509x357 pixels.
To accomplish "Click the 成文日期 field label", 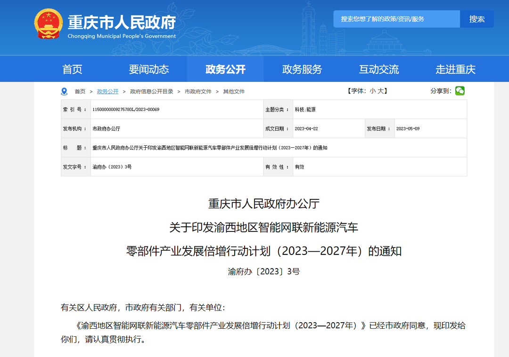I will (277, 128).
